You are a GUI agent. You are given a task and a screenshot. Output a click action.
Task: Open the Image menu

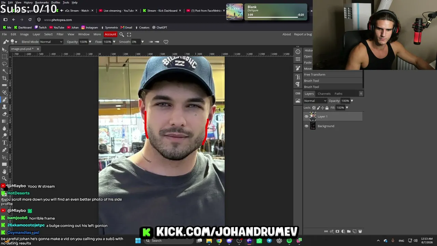24,35
